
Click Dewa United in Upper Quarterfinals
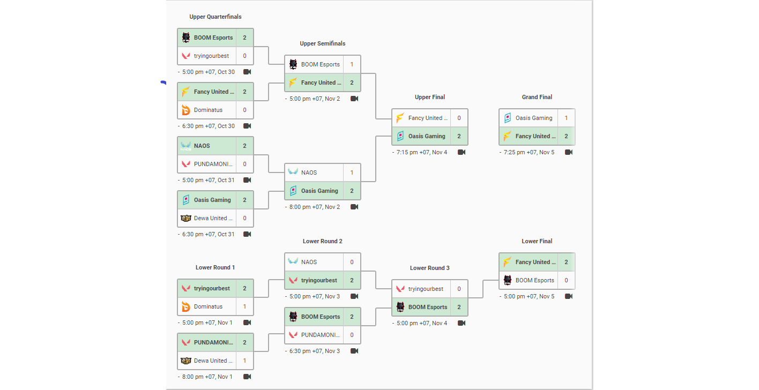(x=207, y=218)
